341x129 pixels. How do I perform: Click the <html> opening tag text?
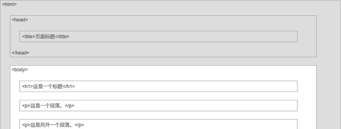point(9,4)
